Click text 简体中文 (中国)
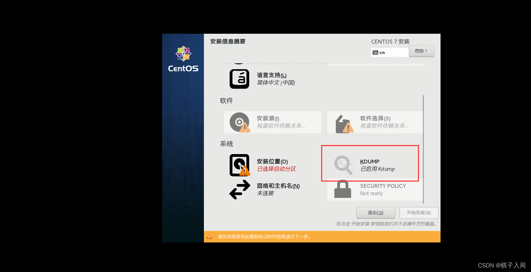 point(276,82)
